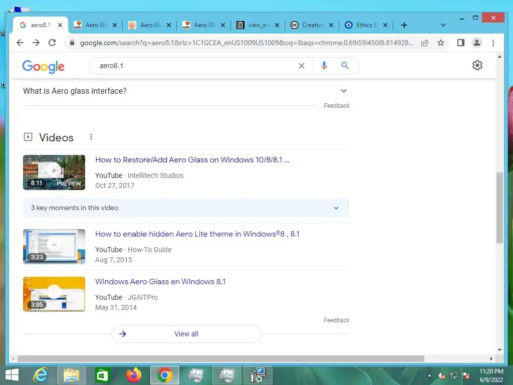This screenshot has width=513, height=385.
Task: Close the aero8.1 tab
Action: (x=60, y=25)
